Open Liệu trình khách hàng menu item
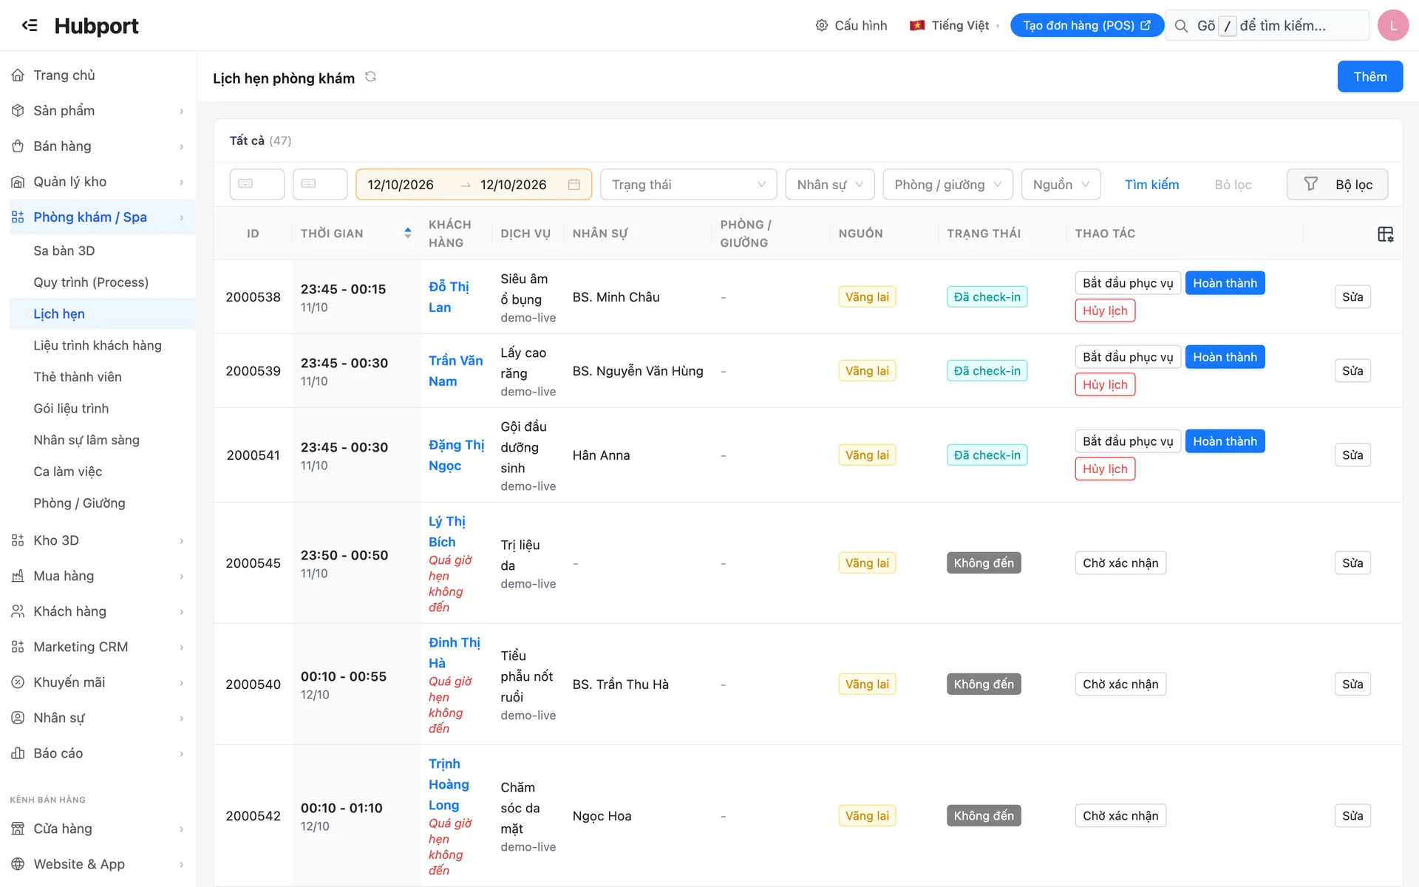The height and width of the screenshot is (887, 1419). (98, 345)
